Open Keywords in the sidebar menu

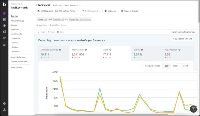click(15, 29)
